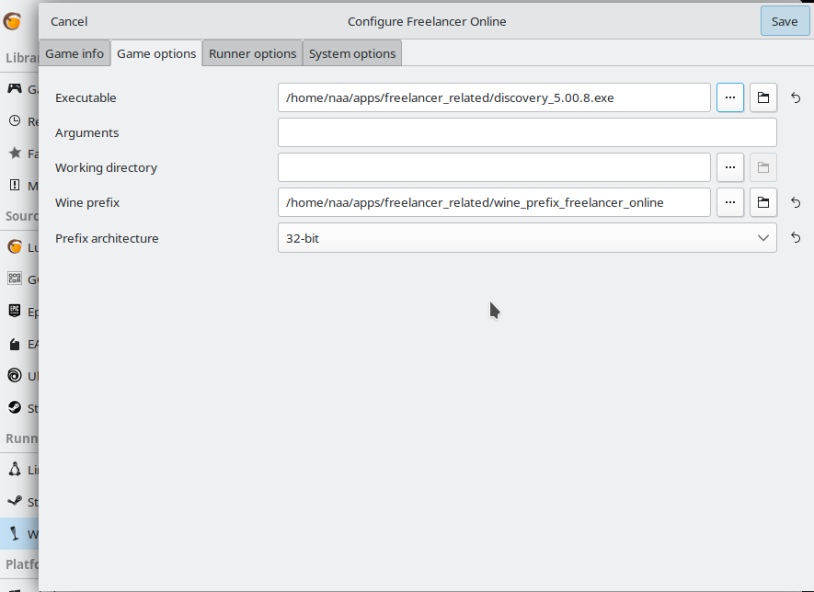
Task: Browse for a Working directory with the ellipsis button
Action: tap(730, 167)
